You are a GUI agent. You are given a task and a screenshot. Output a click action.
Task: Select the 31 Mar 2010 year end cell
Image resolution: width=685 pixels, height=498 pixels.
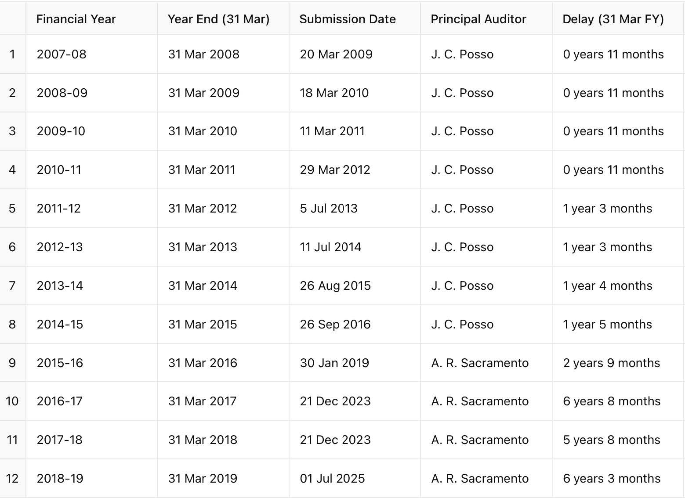coord(203,131)
